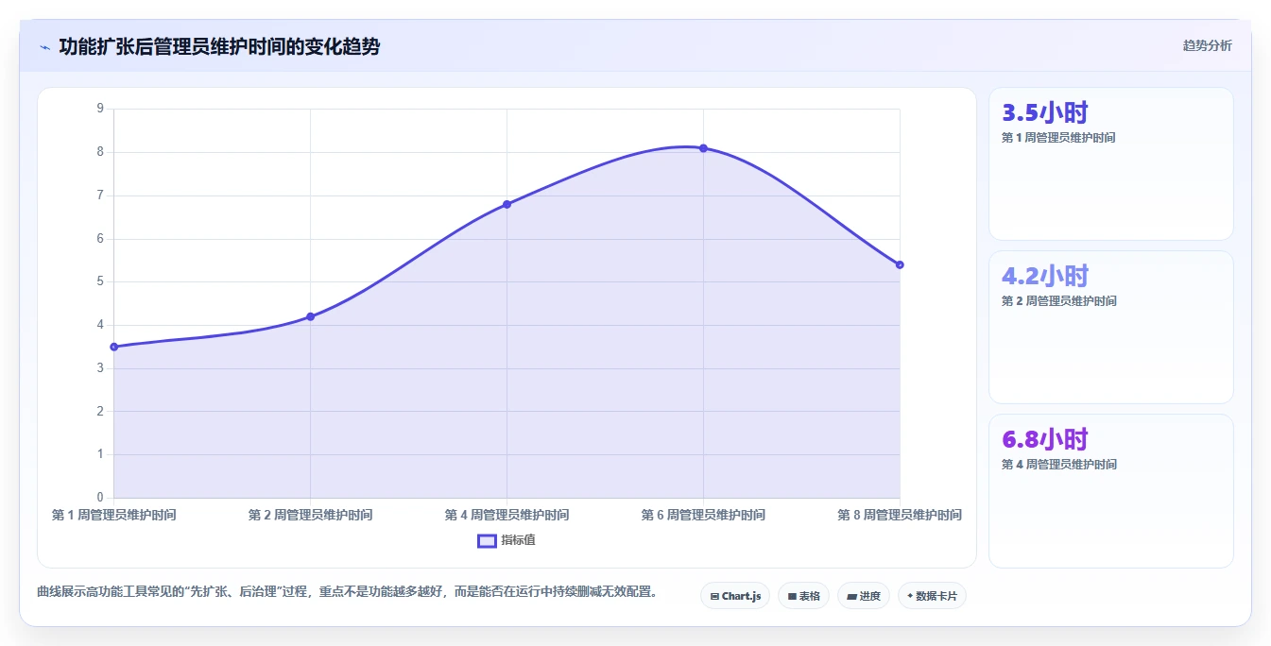Click the footer description starting 曲线展示
Image resolution: width=1271 pixels, height=646 pixels.
point(347,592)
